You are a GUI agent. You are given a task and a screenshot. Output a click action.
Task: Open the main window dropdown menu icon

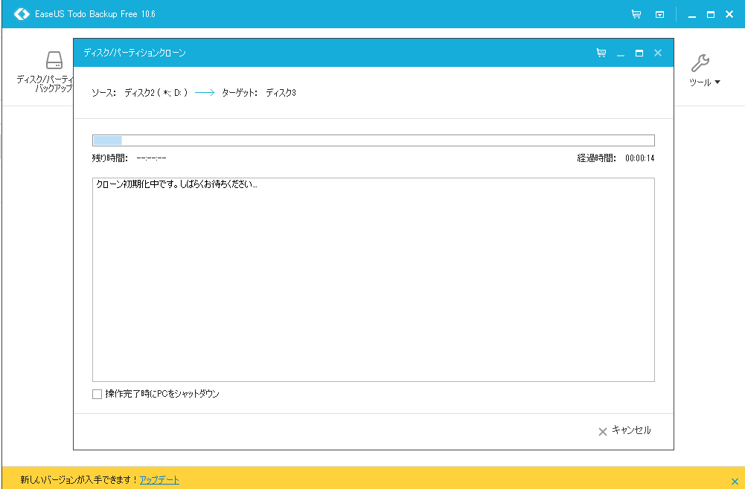coord(659,15)
